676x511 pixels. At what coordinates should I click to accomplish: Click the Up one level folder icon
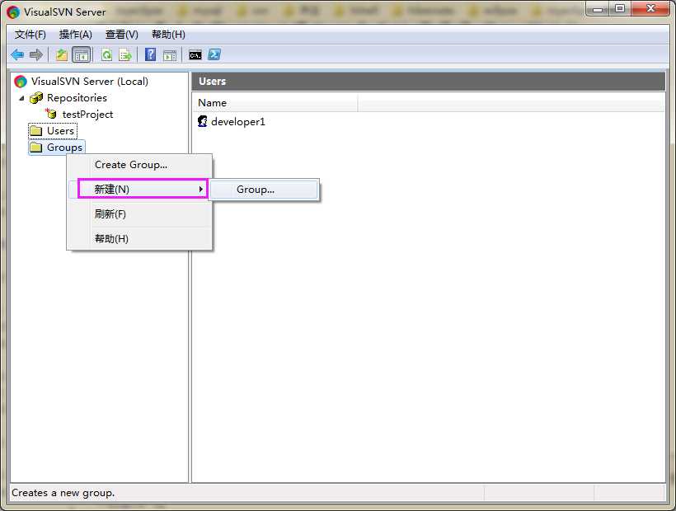(x=62, y=54)
